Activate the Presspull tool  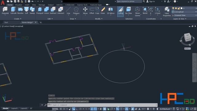tap(40, 11)
